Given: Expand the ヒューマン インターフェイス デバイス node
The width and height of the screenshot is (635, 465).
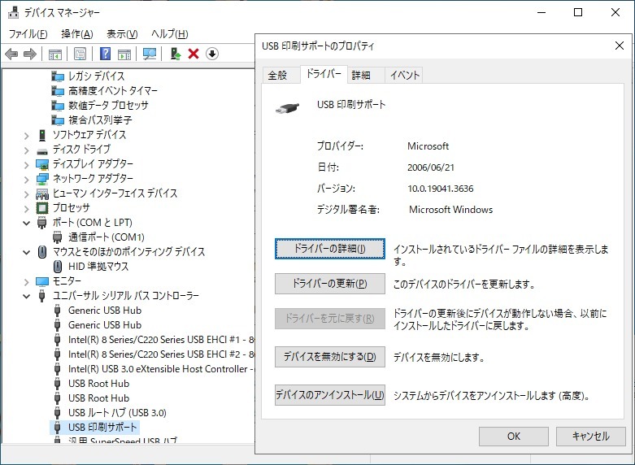Looking at the screenshot, I should tap(26, 194).
